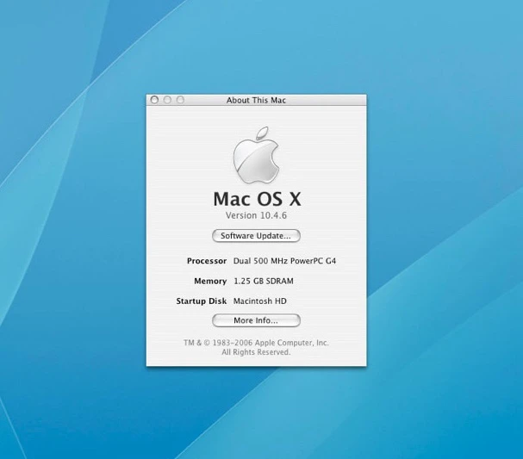523x459 pixels.
Task: Click the All Rights Reserved text
Action: (x=256, y=352)
